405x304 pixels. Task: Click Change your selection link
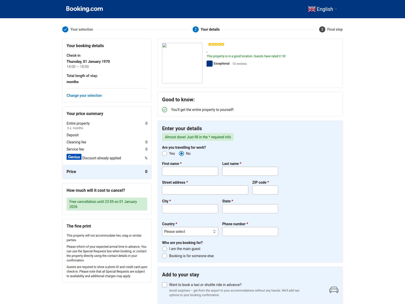[x=84, y=96]
